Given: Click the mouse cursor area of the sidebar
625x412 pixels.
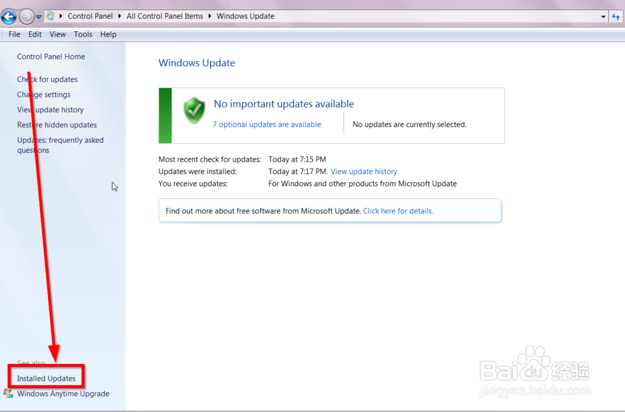Looking at the screenshot, I should [x=114, y=186].
